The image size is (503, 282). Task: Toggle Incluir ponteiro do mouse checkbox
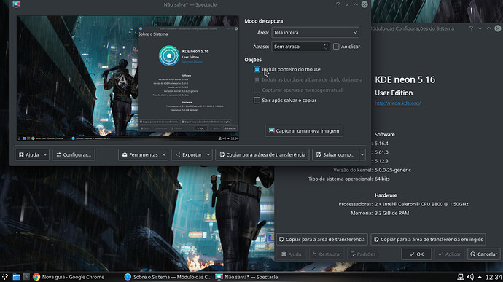[257, 69]
